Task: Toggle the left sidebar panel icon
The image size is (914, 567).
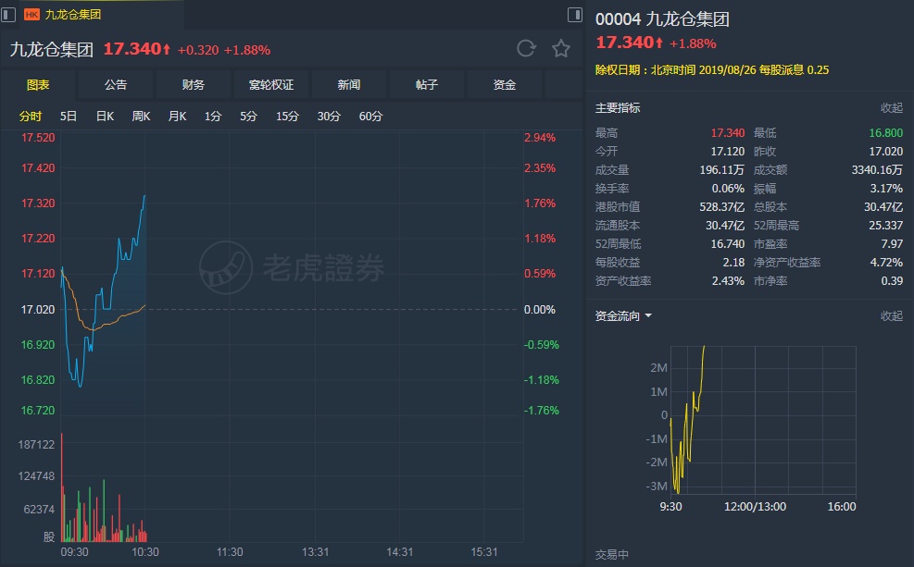Action: pyautogui.click(x=8, y=15)
